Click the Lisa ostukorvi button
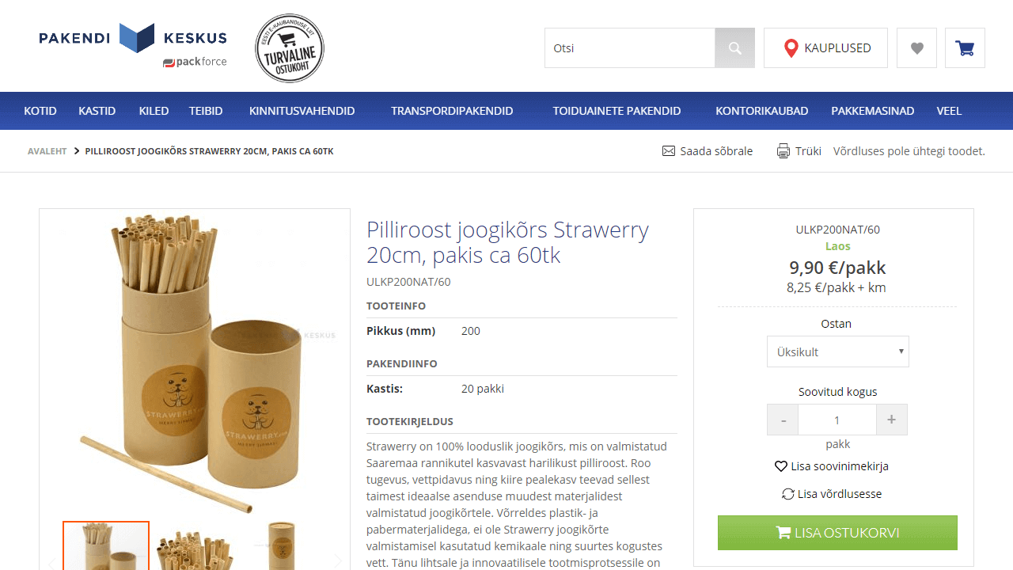The width and height of the screenshot is (1013, 570). coord(837,533)
